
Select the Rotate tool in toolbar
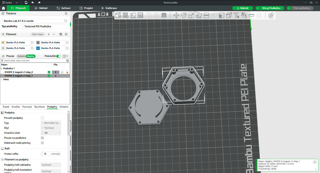pyautogui.click(x=184, y=16)
